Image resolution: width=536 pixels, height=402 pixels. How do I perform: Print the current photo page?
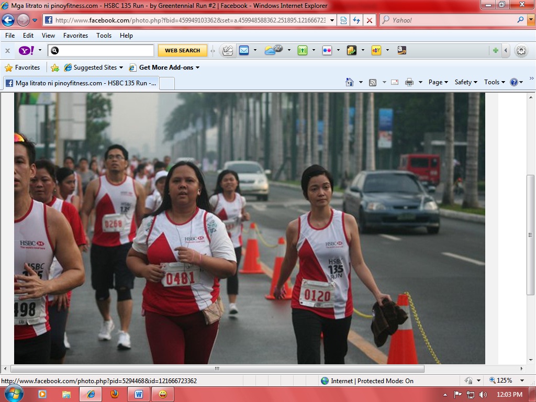click(x=408, y=82)
